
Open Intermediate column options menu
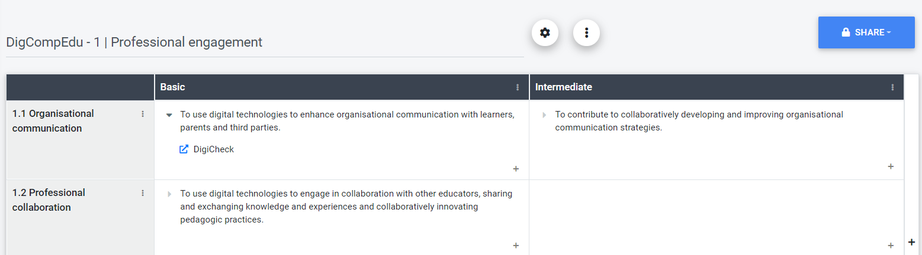tap(892, 87)
